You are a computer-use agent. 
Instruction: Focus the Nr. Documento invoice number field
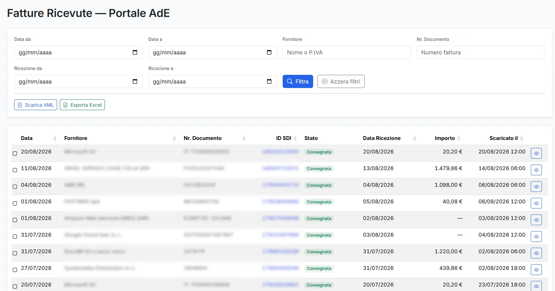[481, 52]
